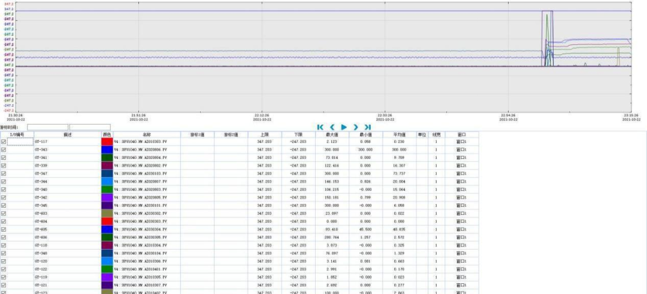Viewport: 647px width, 294px height.
Task: Jump to the first trend page
Action: [320, 128]
